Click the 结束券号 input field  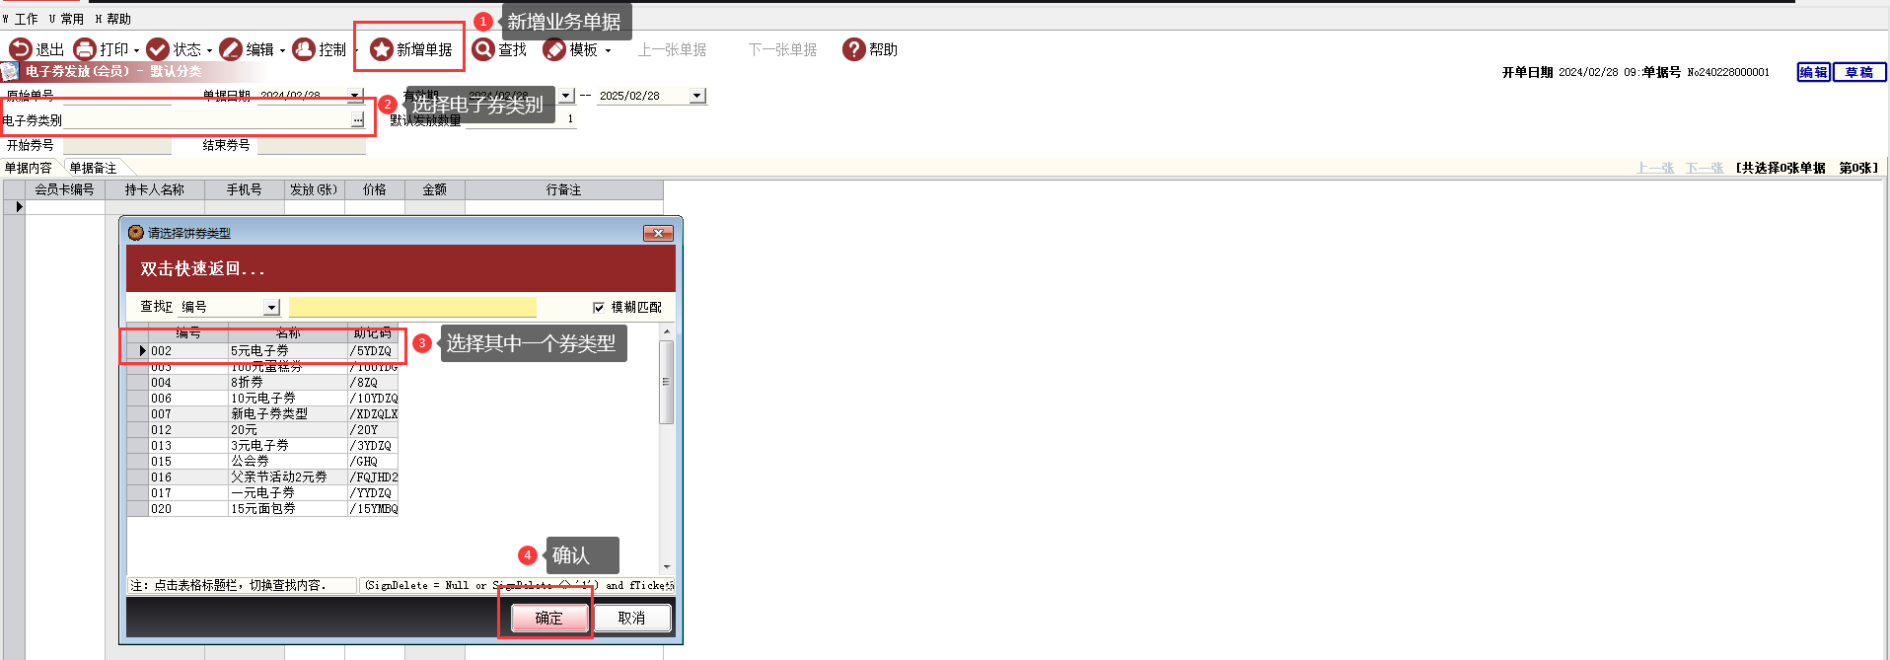311,145
